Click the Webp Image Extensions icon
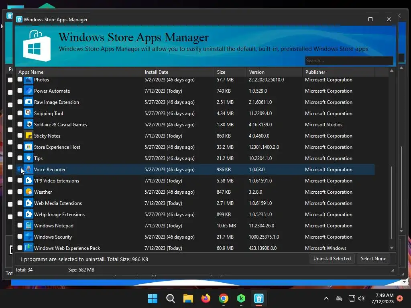411x308 pixels. point(28,215)
